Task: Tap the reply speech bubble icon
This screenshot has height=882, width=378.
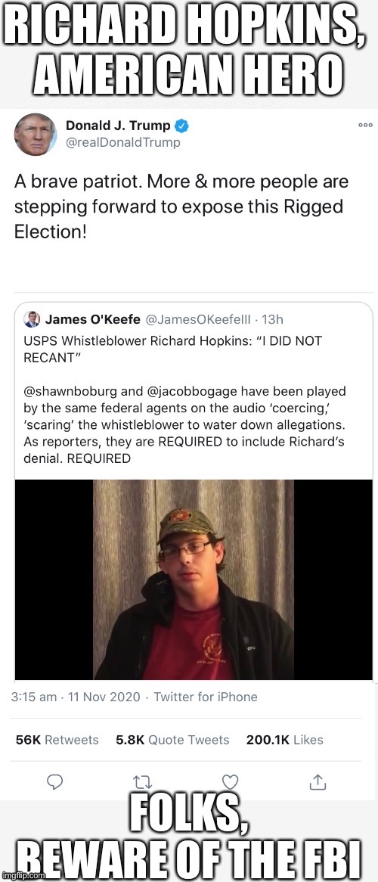Action: tap(54, 781)
